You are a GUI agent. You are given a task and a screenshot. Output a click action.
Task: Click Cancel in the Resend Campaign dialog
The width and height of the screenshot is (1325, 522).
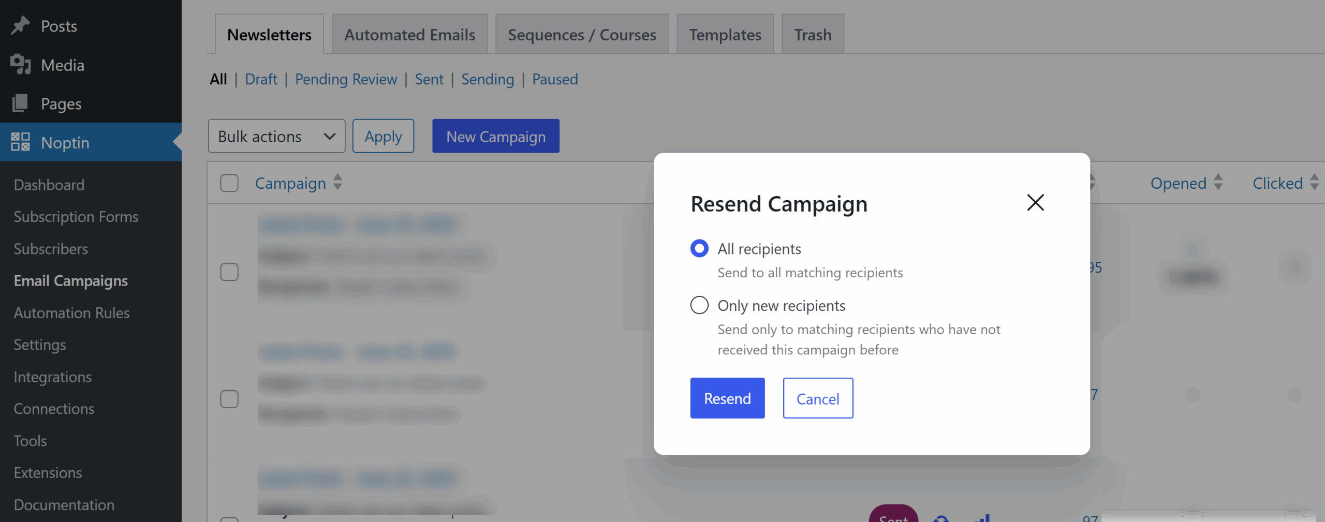pyautogui.click(x=818, y=398)
